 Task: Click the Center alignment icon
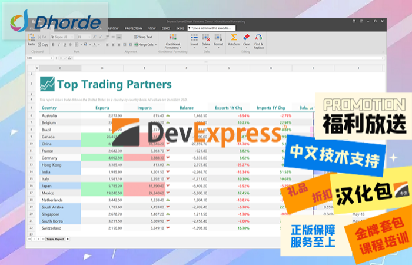tap(113, 45)
